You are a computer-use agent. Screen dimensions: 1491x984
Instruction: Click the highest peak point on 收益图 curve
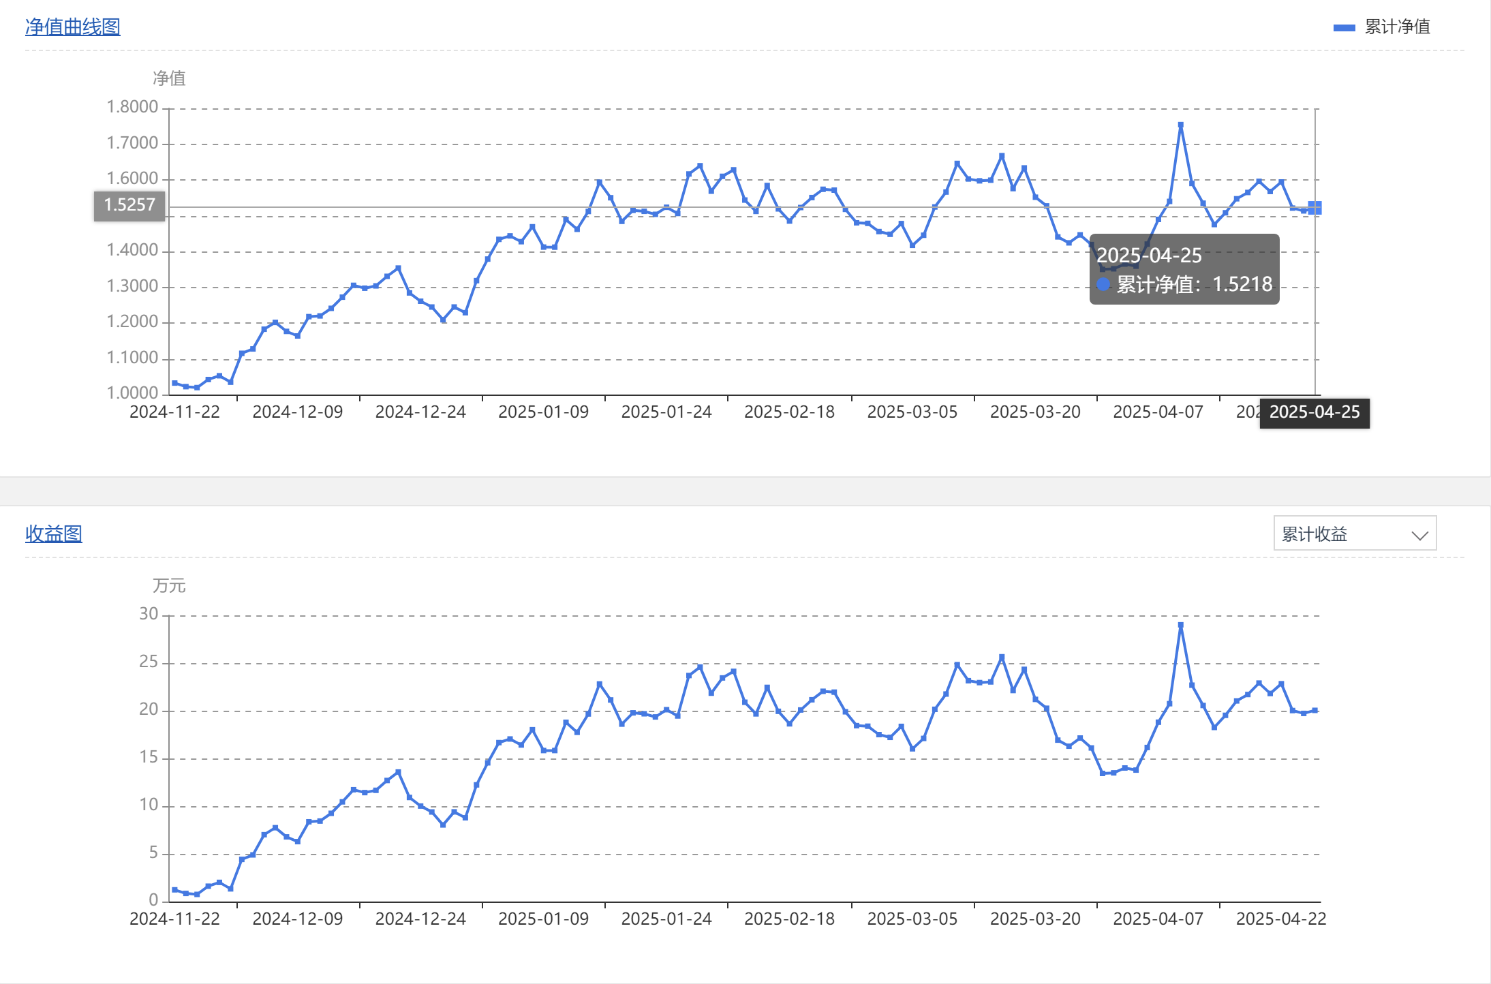tap(1180, 625)
